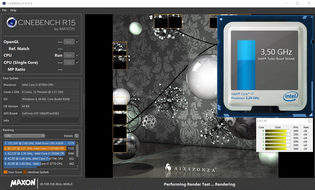Screen dimensions: 315x190
Task: Click the Ref. Match label
Action: pos(19,49)
